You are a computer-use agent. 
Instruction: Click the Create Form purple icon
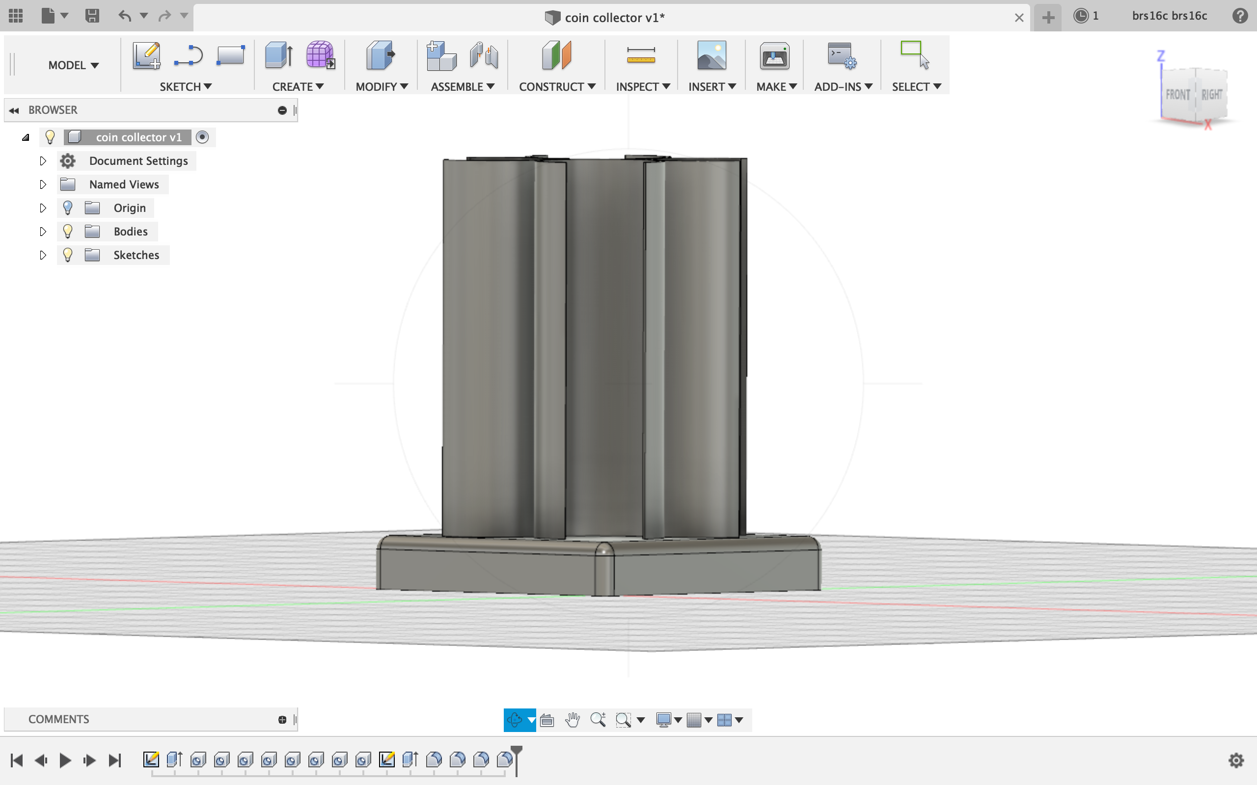pos(320,55)
